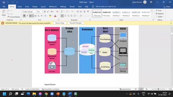Click the Sort icon

(85, 12)
